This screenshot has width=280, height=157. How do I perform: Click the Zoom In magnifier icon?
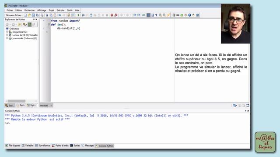tap(160, 15)
